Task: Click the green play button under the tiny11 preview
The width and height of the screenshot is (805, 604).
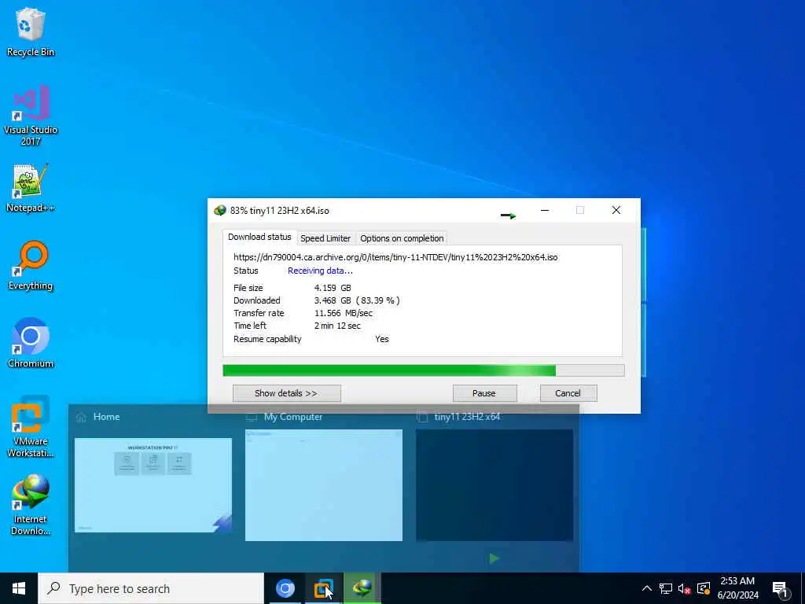Action: [494, 558]
